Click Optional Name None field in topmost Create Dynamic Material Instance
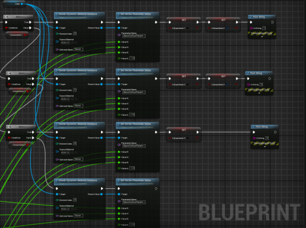306x228 pixels. click(x=78, y=49)
